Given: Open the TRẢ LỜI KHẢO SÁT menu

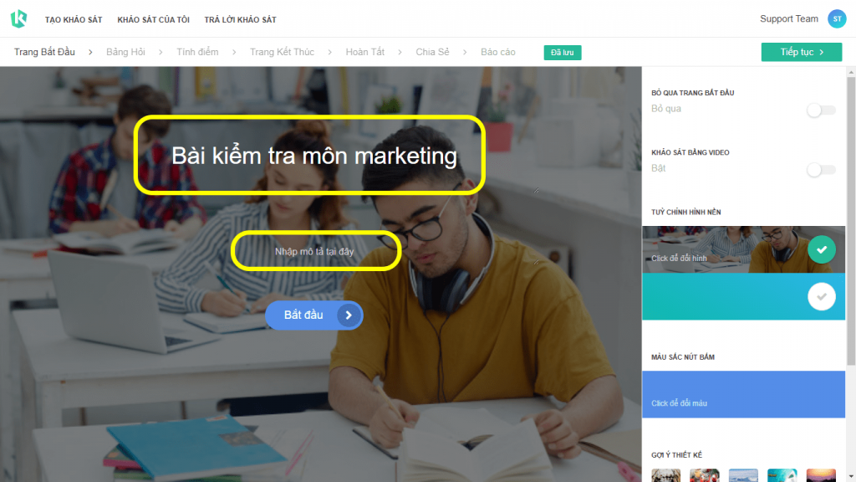Looking at the screenshot, I should (240, 20).
